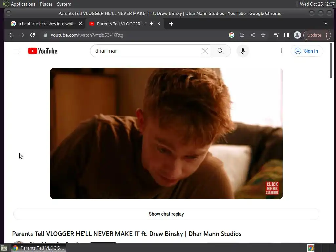336x252 pixels.
Task: Click the address bar URL
Action: [87, 35]
